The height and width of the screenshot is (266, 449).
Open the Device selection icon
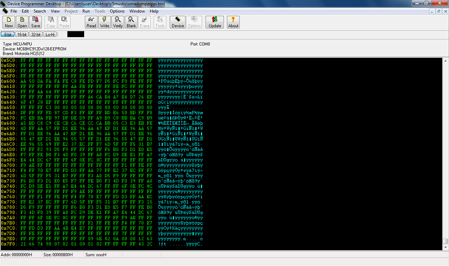(x=178, y=22)
